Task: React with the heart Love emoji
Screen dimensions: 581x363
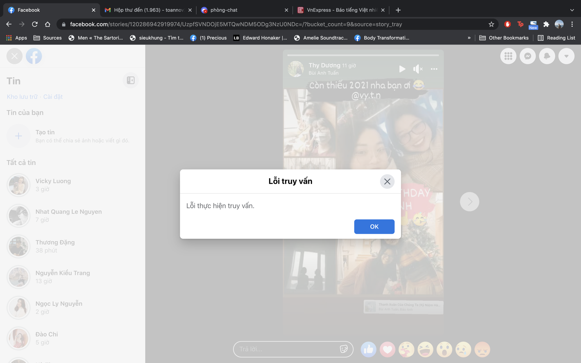Action: (x=387, y=349)
